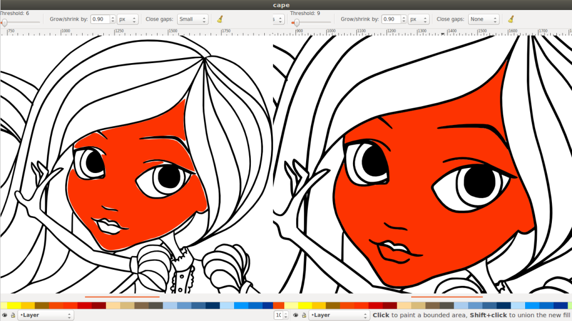
Task: Click the status hint 'Click to paint a bounded area'
Action: [420, 315]
